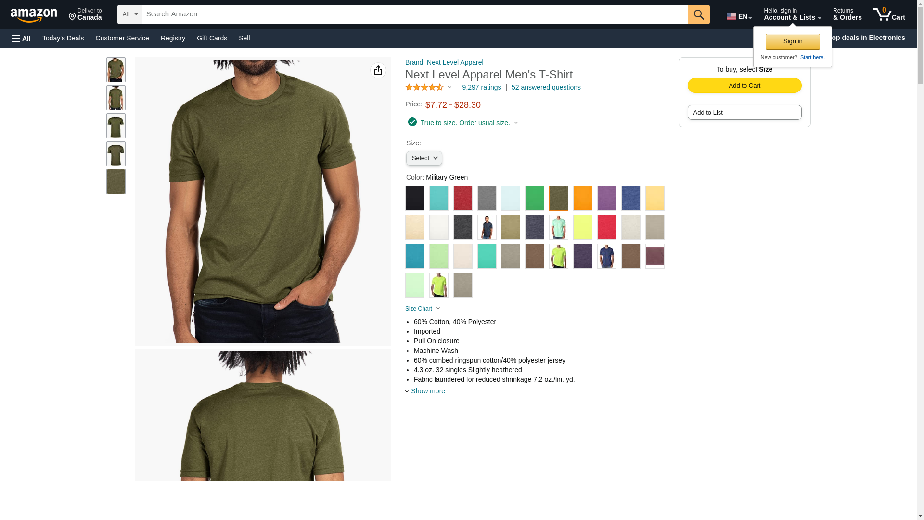Viewport: 924px width, 520px height.
Task: Open Today's Deals
Action: click(63, 38)
